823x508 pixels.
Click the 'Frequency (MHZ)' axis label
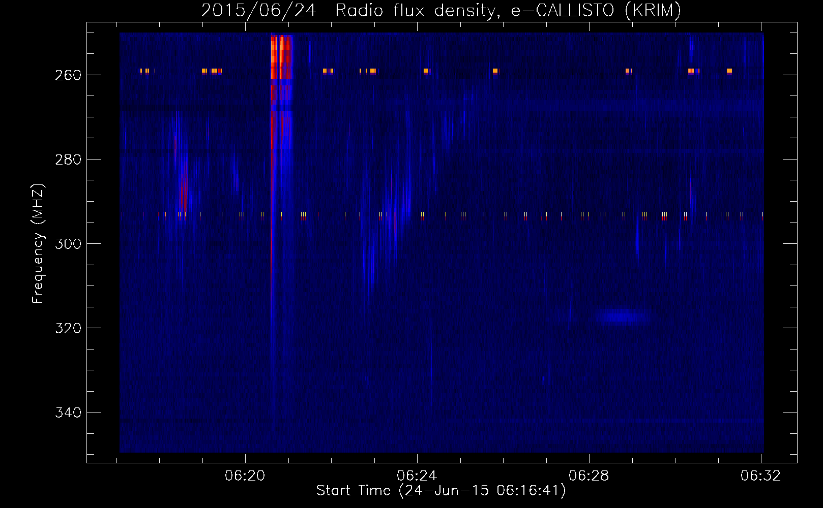click(38, 243)
